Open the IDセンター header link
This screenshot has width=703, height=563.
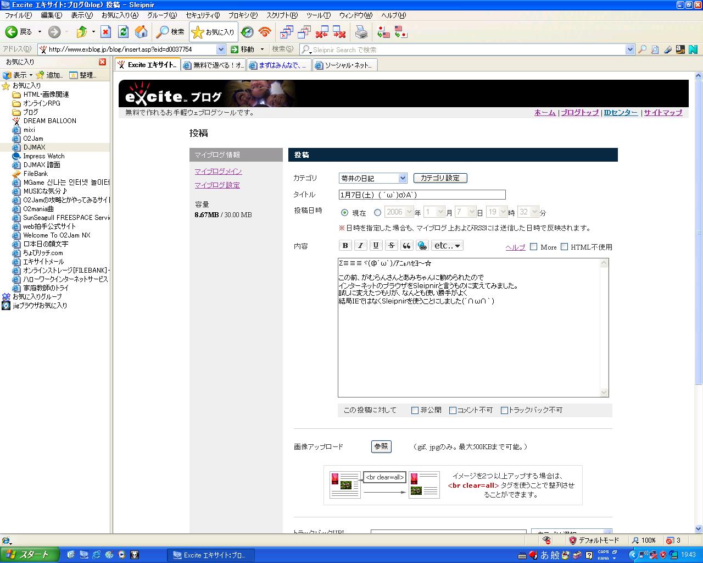click(x=621, y=113)
